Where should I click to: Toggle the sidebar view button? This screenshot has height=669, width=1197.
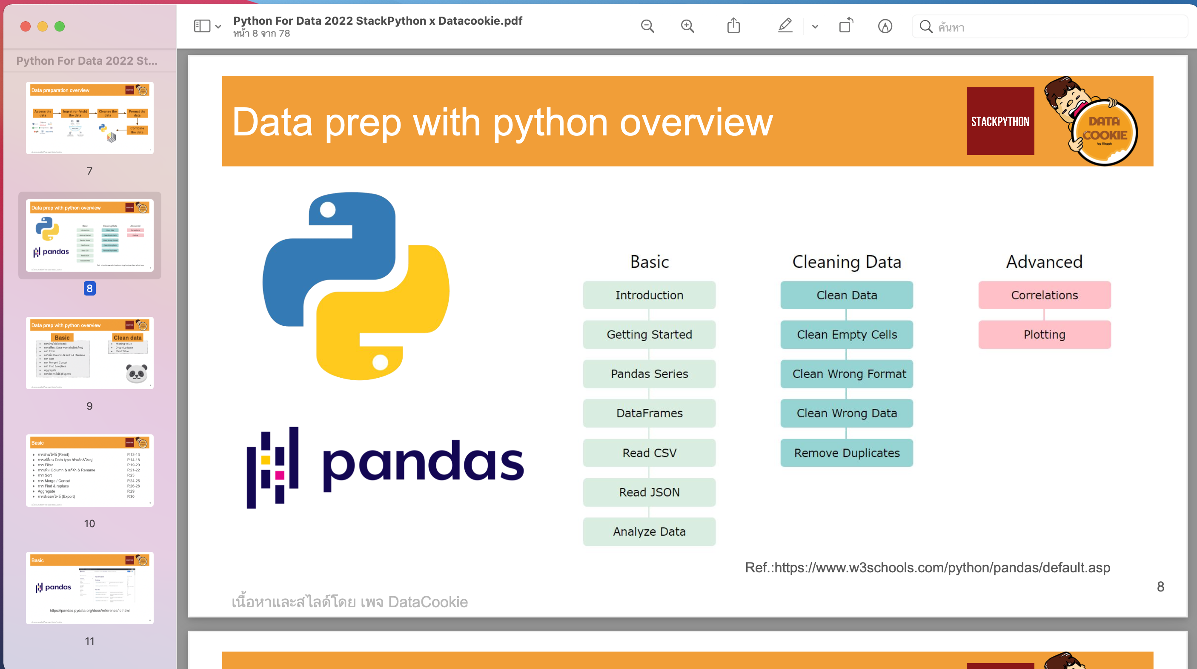point(202,26)
